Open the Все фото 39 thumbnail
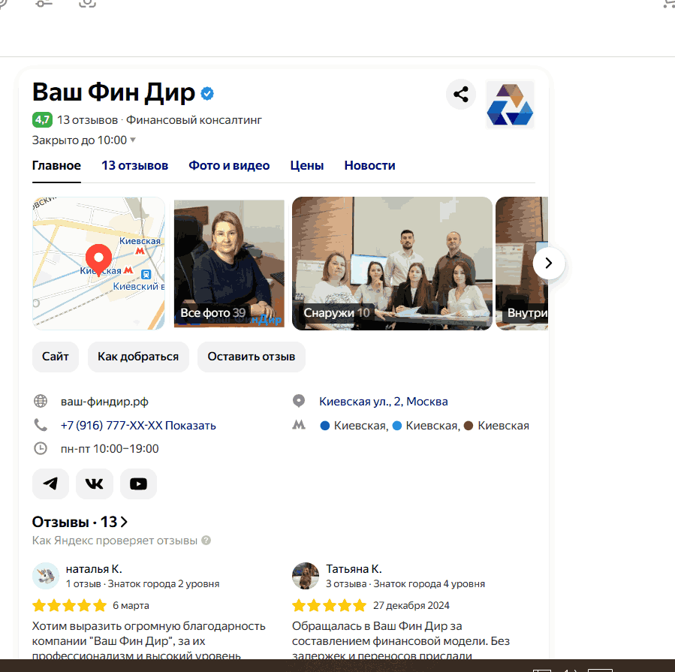Viewport: 675px width, 672px height. point(229,264)
